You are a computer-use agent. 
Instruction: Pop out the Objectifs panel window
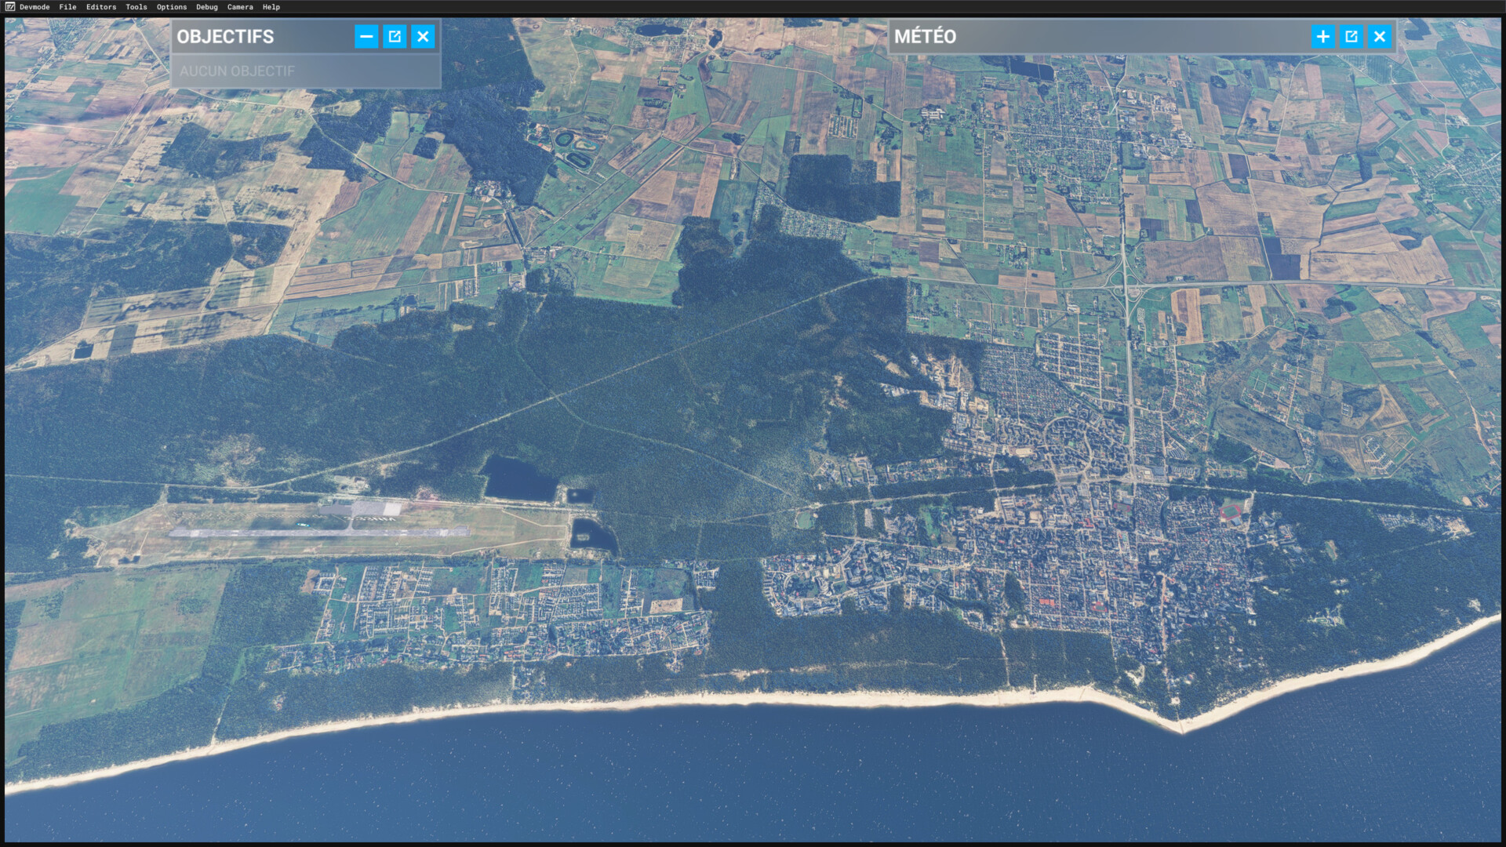pos(395,36)
